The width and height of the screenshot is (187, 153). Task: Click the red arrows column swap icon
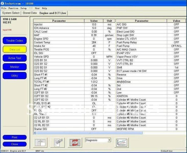[x=75, y=142]
